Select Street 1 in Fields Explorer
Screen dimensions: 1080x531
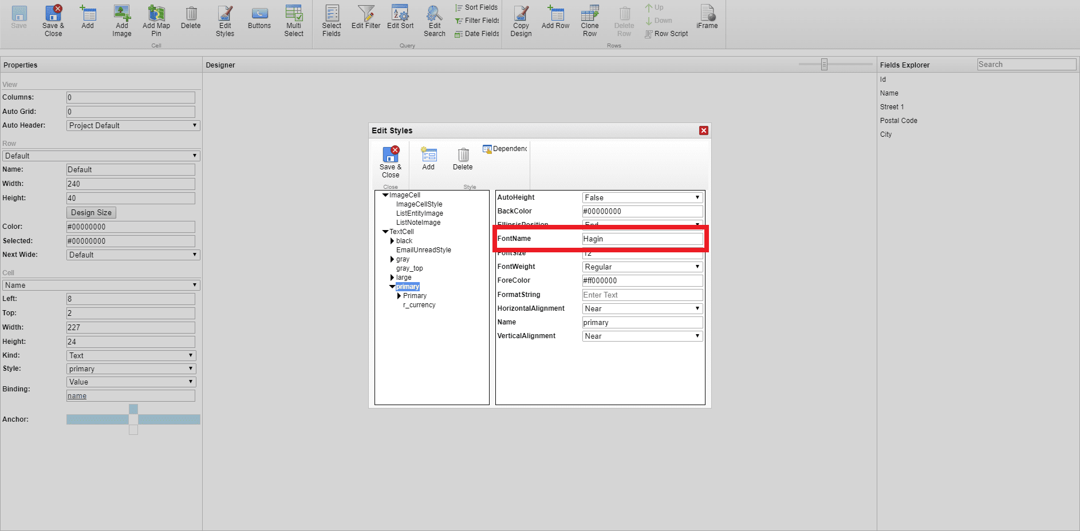pos(892,107)
